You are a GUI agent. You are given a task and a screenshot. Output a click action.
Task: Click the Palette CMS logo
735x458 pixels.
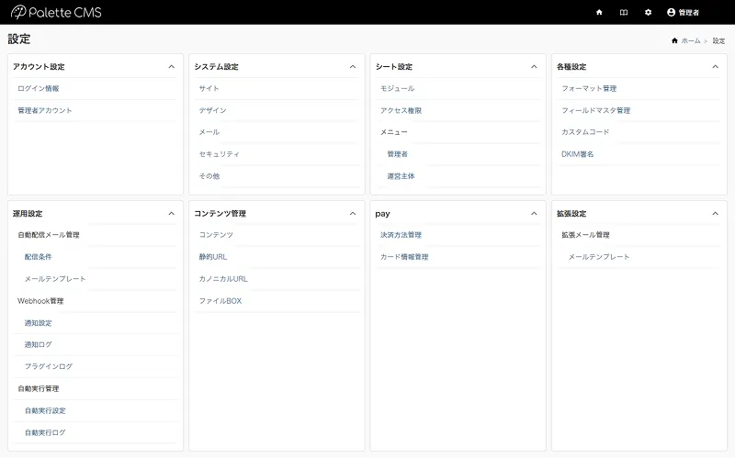56,12
